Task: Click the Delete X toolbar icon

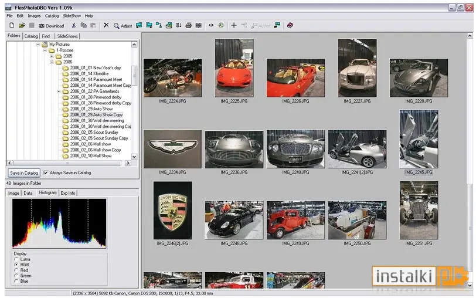Action: click(106, 25)
